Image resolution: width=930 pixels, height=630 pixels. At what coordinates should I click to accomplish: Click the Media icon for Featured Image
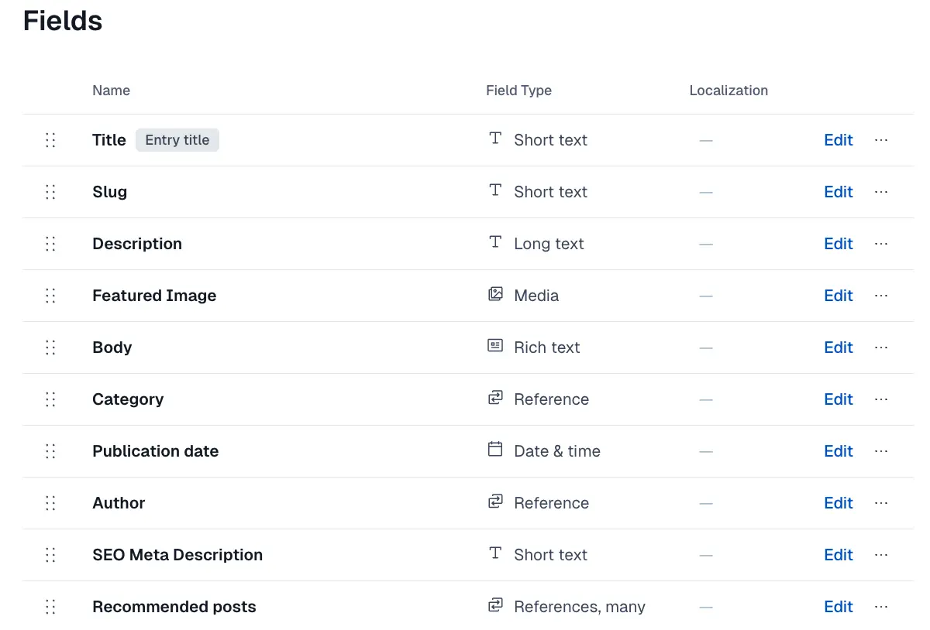[x=495, y=294]
